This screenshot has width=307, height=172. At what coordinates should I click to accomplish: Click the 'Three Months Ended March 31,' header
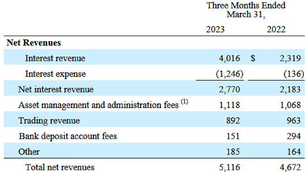(x=246, y=10)
